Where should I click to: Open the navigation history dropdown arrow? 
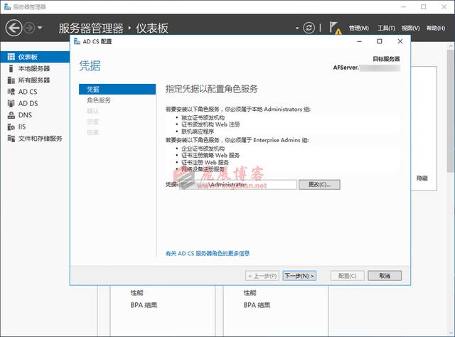[x=40, y=28]
